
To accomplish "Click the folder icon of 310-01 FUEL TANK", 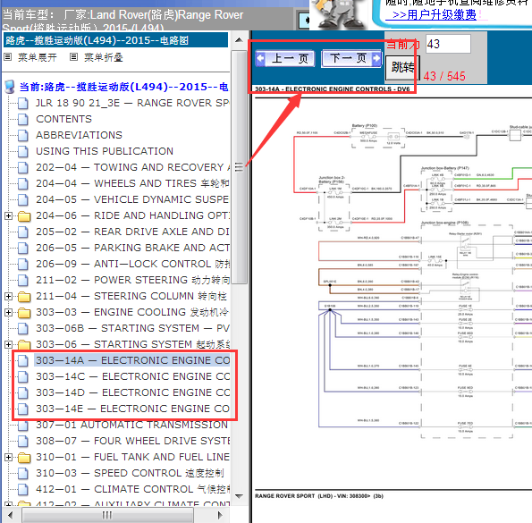I will (x=24, y=458).
